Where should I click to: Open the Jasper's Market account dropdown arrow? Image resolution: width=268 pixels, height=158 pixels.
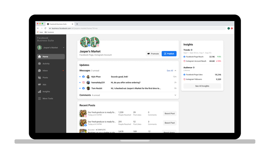click(x=64, y=48)
